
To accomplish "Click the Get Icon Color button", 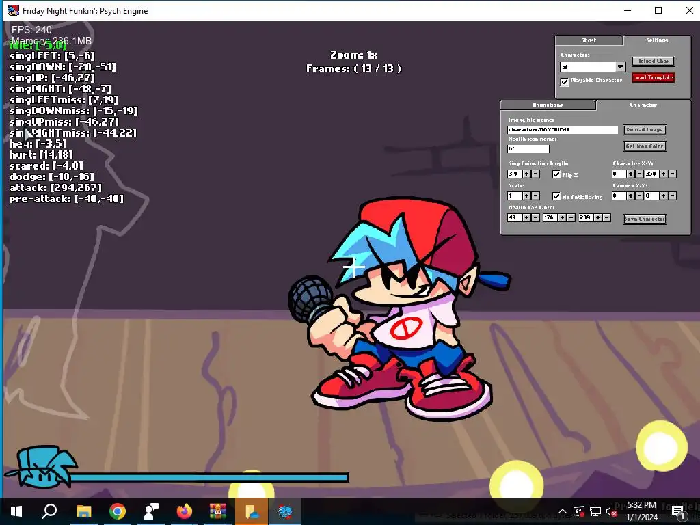I will 645,146.
